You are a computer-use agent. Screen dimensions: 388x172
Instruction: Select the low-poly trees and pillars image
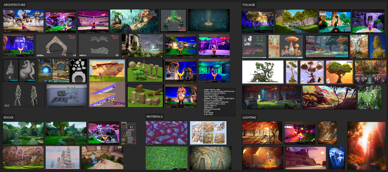[x=145, y=70]
